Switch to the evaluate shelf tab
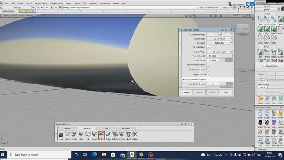 [x=126, y=128]
